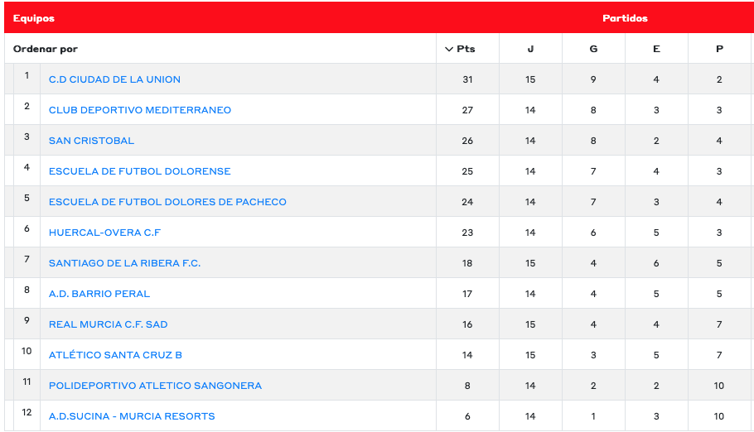Select Real Murcia C.F. SAD link
This screenshot has height=432, width=754.
point(108,324)
